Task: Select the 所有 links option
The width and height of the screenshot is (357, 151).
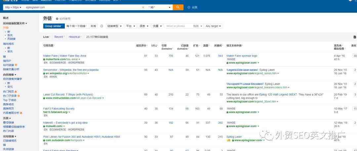Action: coord(94,26)
